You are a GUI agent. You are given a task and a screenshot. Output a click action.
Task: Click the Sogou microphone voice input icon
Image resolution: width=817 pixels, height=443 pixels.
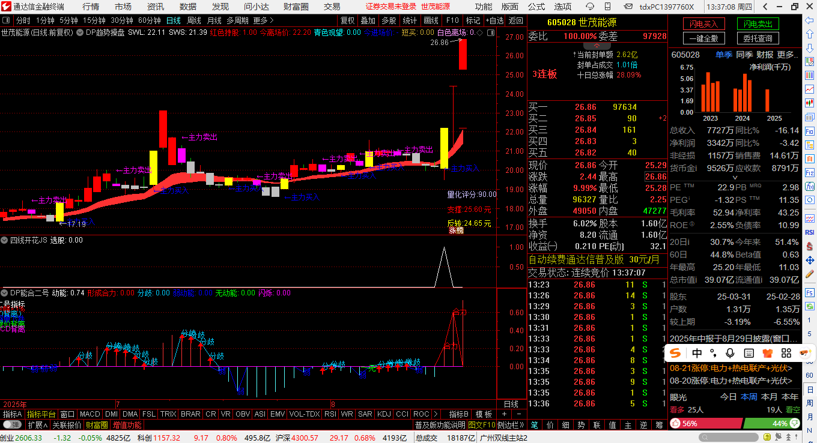(730, 353)
